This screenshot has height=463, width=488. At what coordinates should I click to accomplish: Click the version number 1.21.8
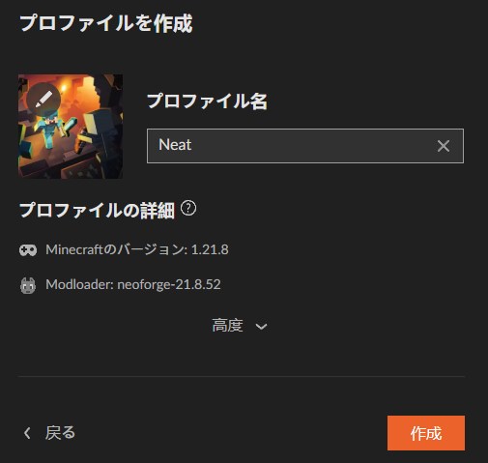(x=210, y=249)
